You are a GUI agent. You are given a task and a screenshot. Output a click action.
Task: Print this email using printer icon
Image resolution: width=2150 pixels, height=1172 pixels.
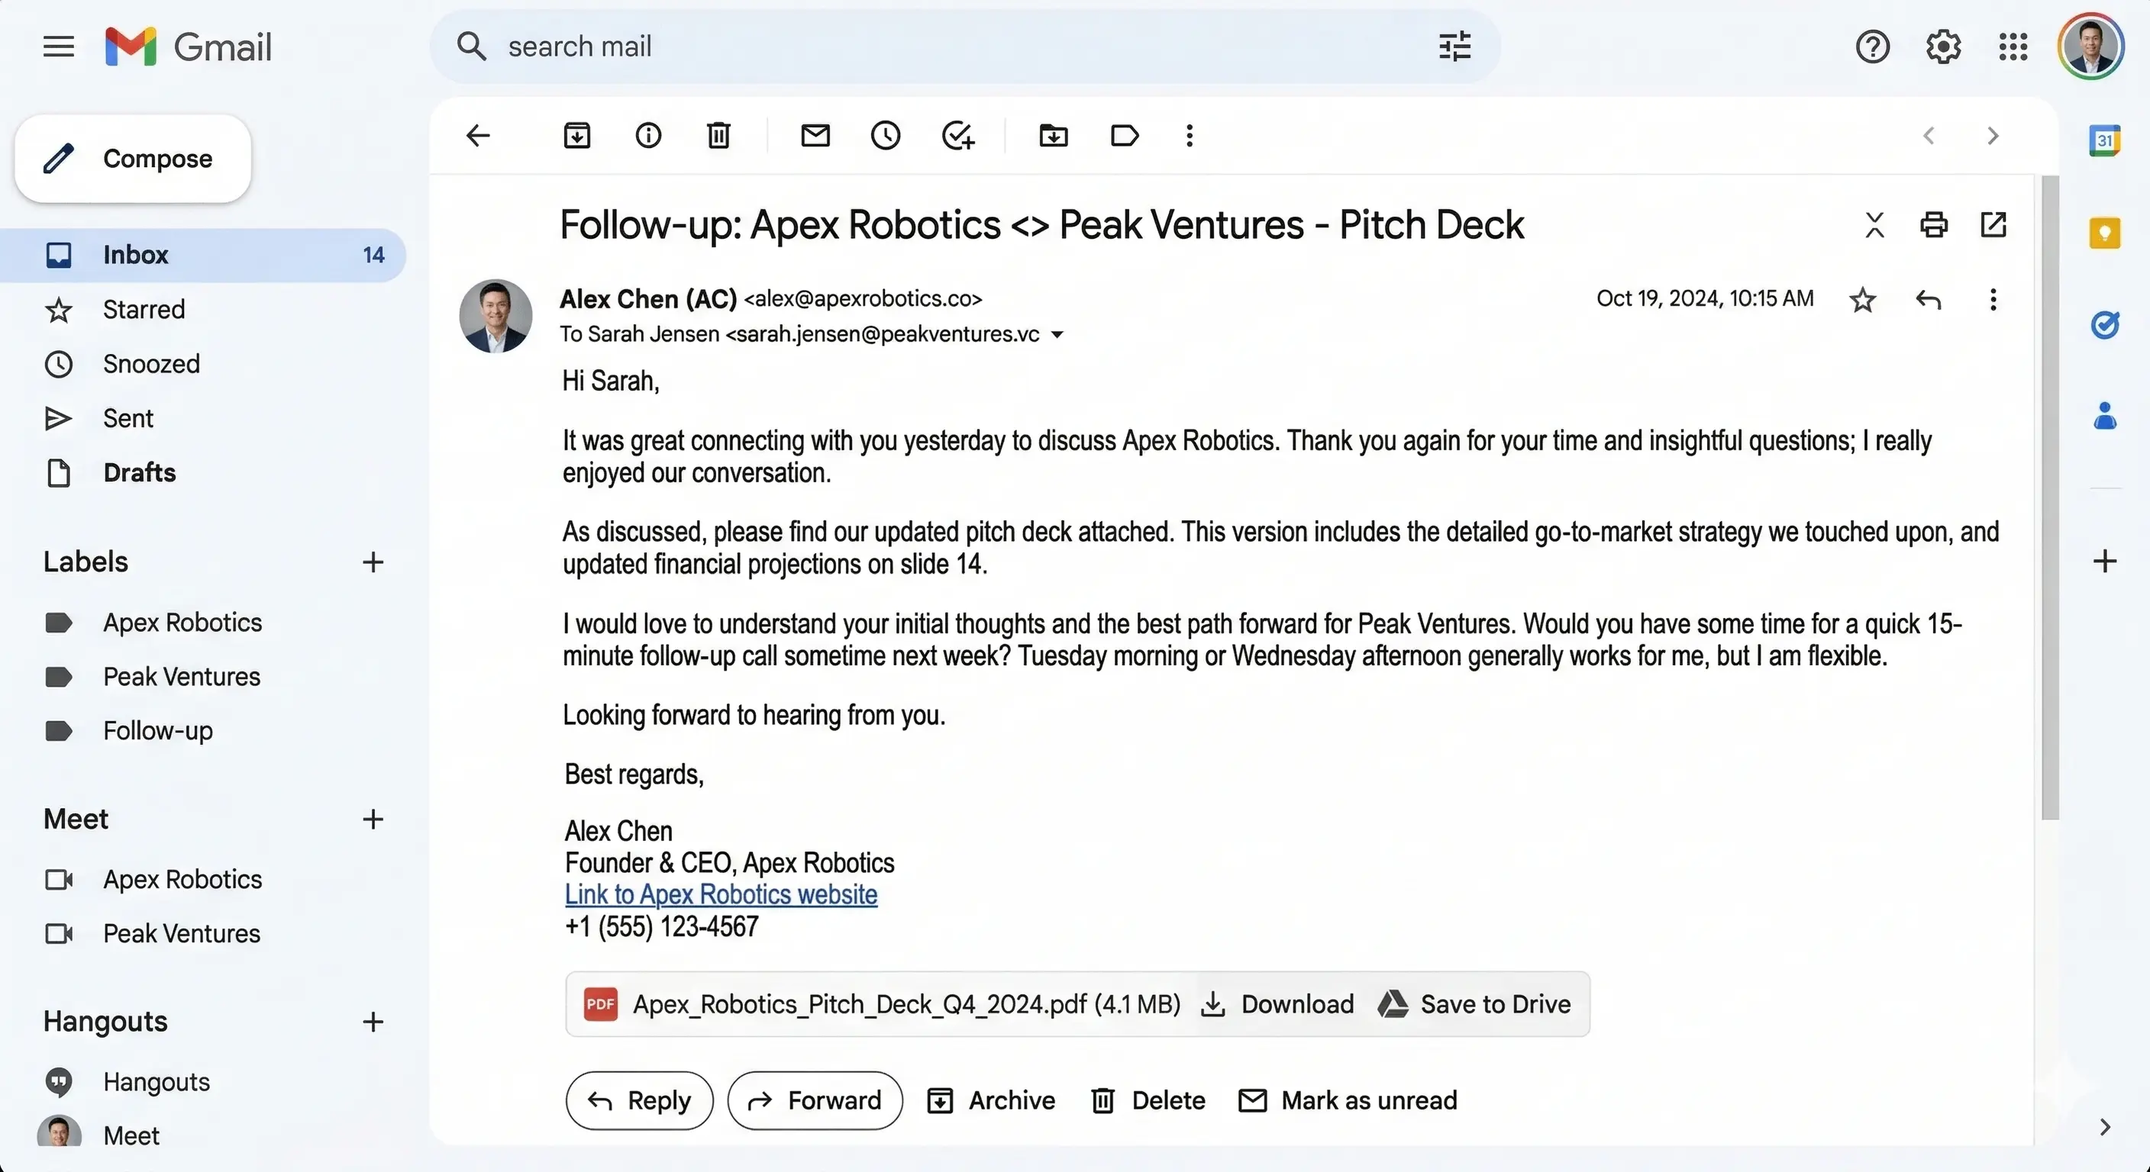coord(1934,224)
